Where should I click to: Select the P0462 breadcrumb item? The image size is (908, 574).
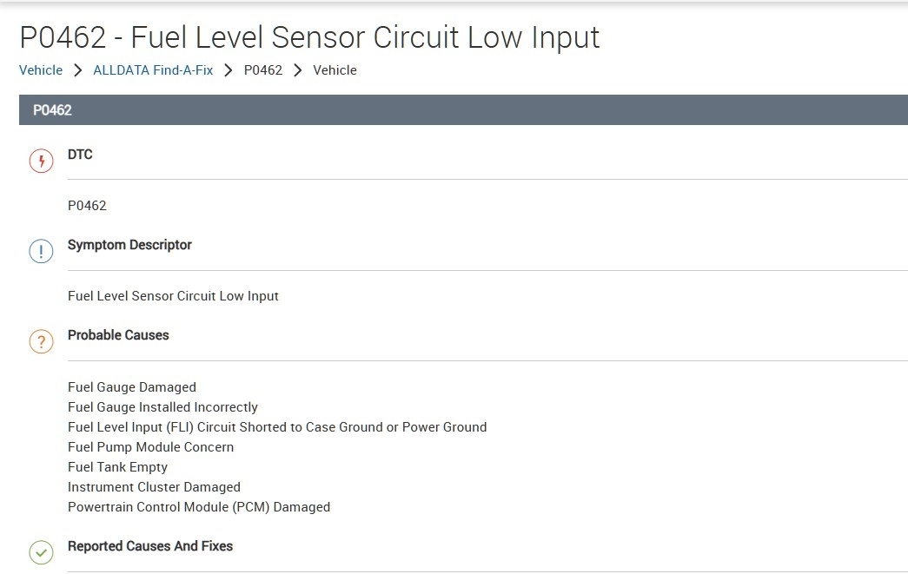[263, 70]
